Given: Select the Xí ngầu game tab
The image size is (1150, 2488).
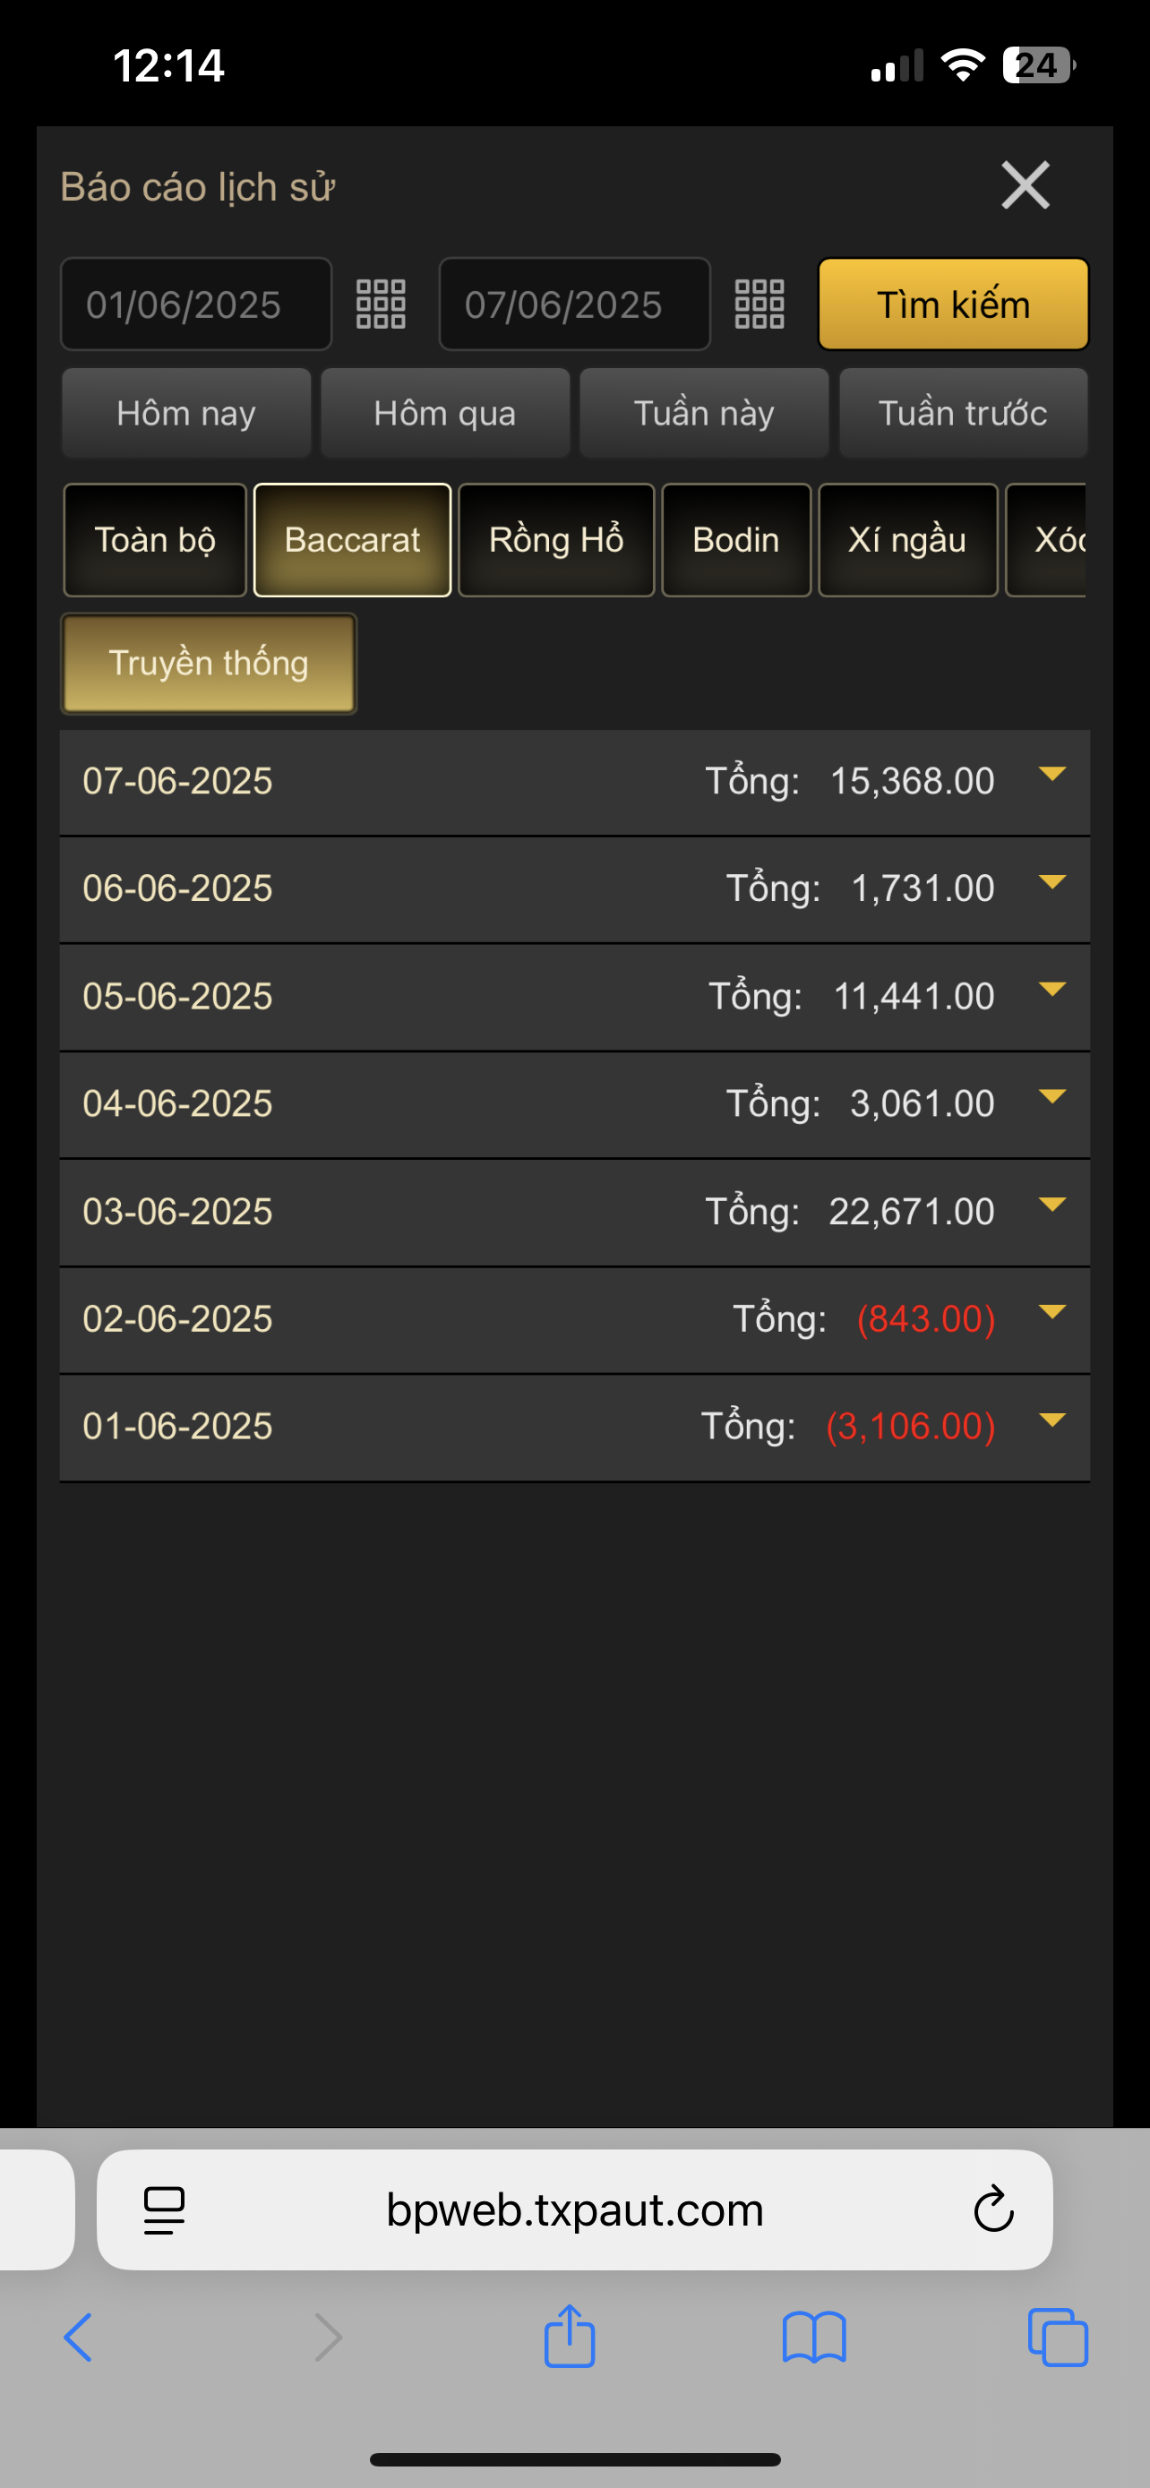Looking at the screenshot, I should (906, 540).
